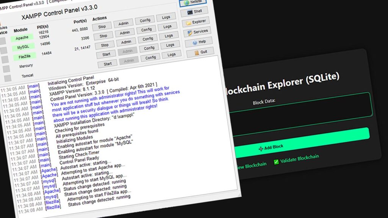Click log line 'Attempting to start MySQL app...'
Viewport: 388px width, 218px height.
[x=94, y=180]
